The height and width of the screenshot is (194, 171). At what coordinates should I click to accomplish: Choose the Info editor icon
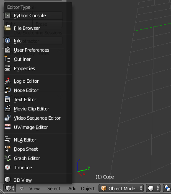click(8, 40)
